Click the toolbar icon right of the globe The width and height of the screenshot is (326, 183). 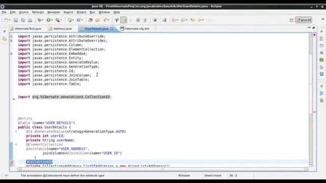165,20
